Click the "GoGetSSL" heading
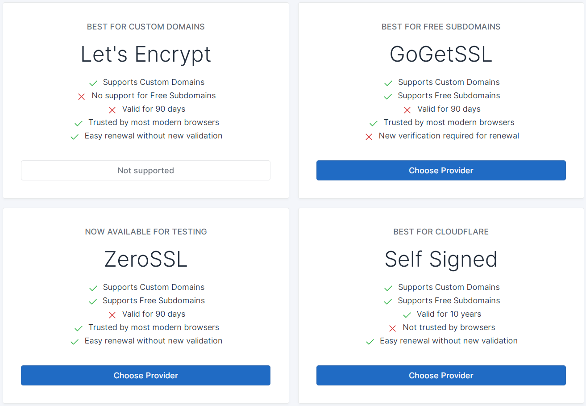This screenshot has width=586, height=406. [x=441, y=54]
